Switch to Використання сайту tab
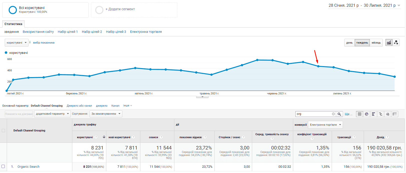The height and width of the screenshot is (173, 406). 38,32
